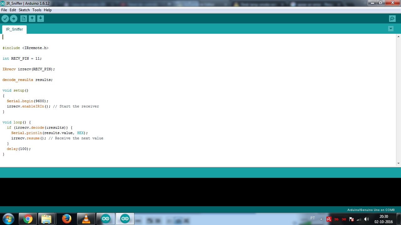Image resolution: width=401 pixels, height=225 pixels.
Task: Click 'Arduino/Genuino Uno on COM8' status text
Action: [x=371, y=210]
